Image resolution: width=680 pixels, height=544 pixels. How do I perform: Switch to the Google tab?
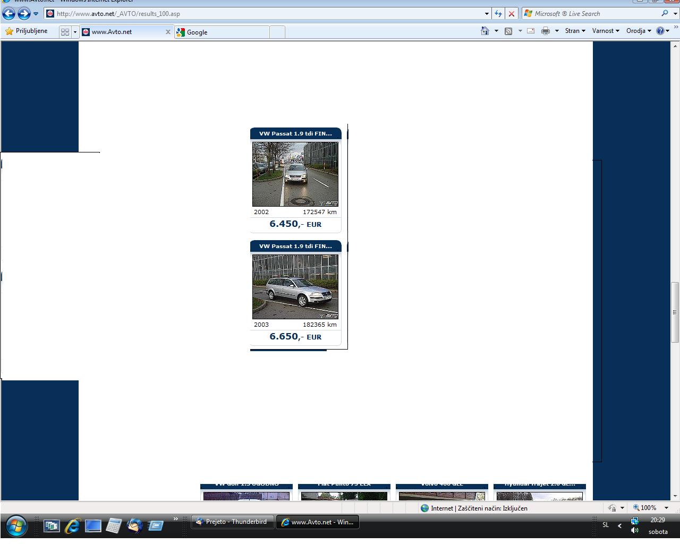pyautogui.click(x=222, y=32)
